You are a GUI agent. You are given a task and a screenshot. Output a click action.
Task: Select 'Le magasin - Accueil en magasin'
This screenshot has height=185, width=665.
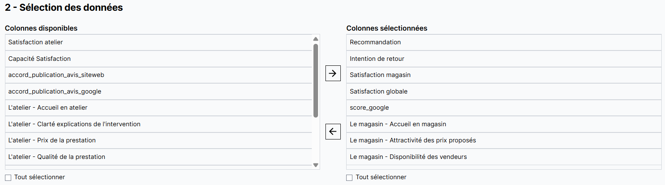pyautogui.click(x=398, y=124)
